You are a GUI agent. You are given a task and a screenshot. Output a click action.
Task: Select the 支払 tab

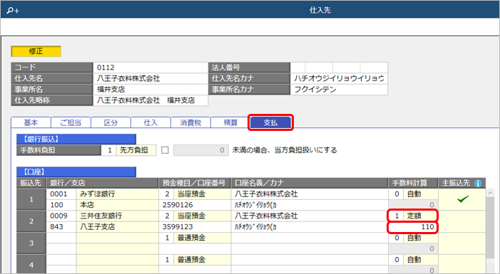(x=270, y=122)
